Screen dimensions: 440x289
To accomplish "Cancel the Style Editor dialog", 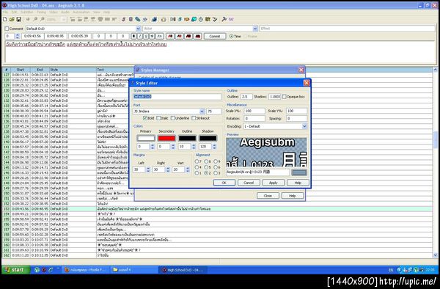I will pos(249,183).
